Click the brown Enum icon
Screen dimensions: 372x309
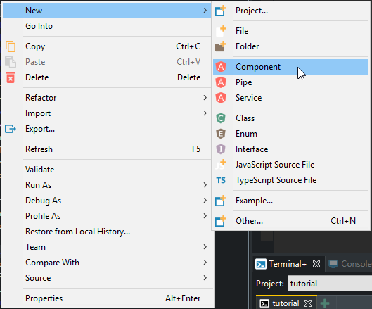[x=221, y=134]
